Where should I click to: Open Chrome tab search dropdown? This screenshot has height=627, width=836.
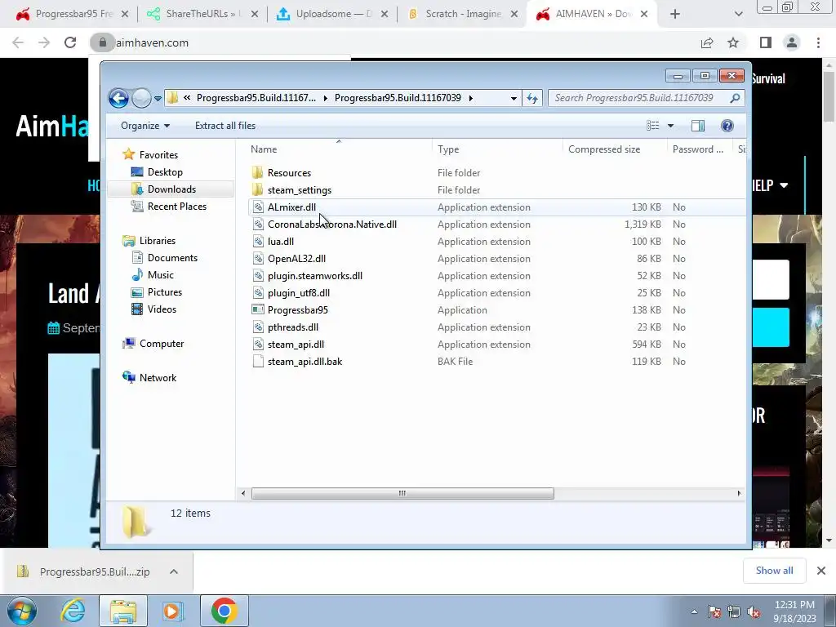(x=738, y=15)
